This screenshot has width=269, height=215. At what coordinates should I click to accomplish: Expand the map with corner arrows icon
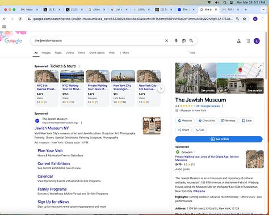coord(260,66)
